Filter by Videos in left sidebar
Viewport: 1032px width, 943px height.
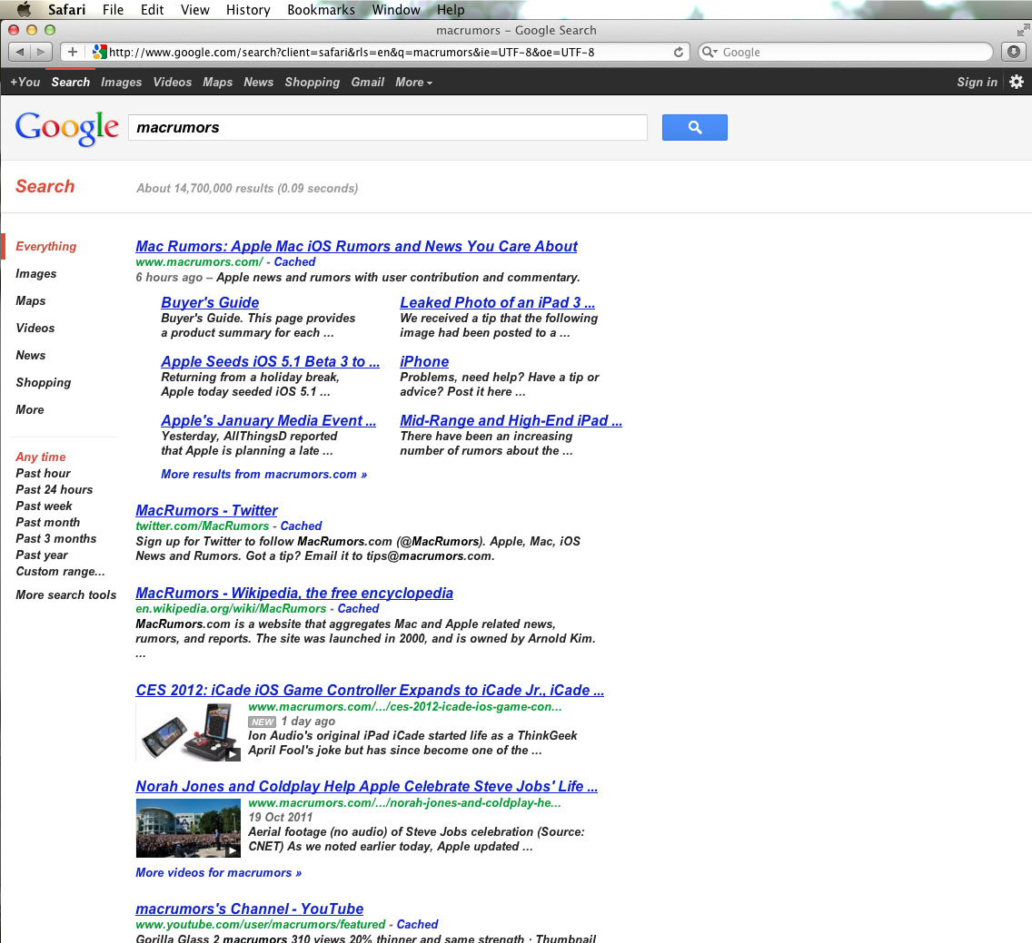pyautogui.click(x=35, y=329)
